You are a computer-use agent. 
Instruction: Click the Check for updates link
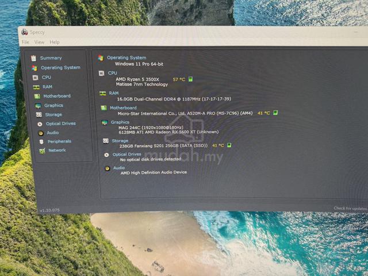click(350, 208)
